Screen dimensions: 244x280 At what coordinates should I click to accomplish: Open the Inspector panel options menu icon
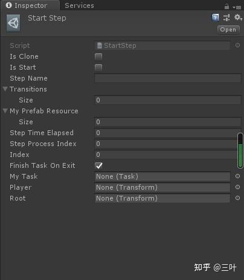(x=237, y=7)
